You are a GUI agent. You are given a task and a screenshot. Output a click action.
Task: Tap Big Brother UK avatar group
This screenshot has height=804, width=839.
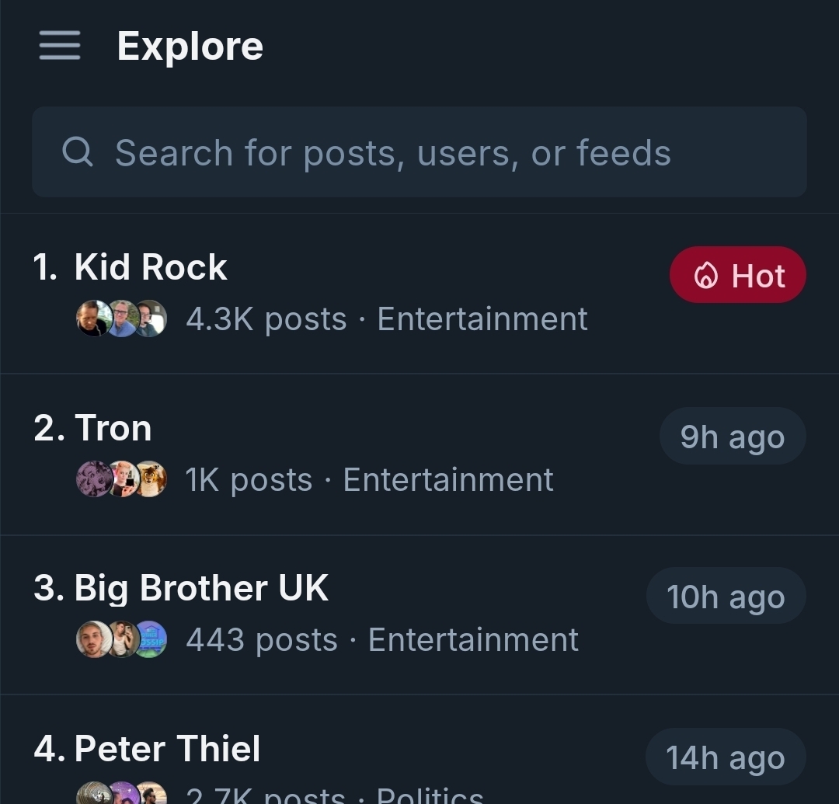pos(121,639)
